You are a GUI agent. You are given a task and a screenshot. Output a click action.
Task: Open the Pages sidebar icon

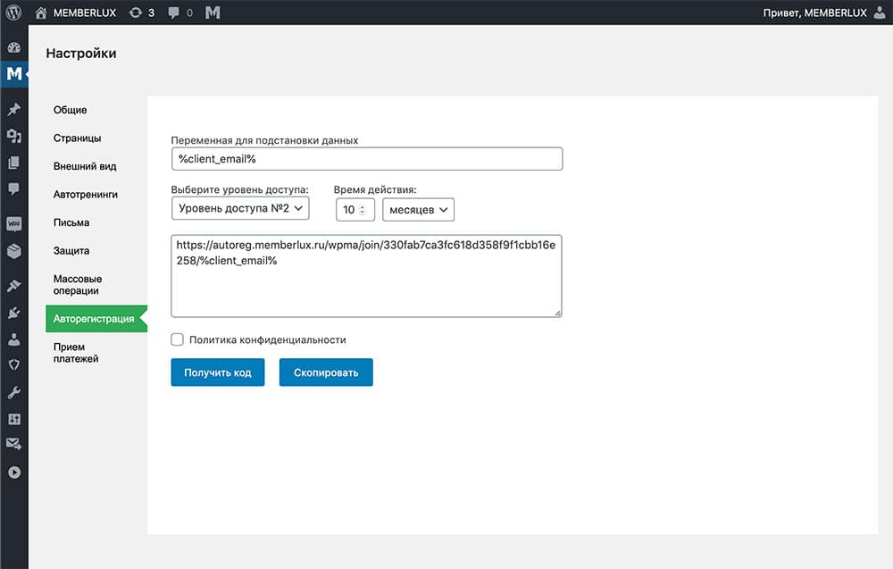tap(13, 163)
